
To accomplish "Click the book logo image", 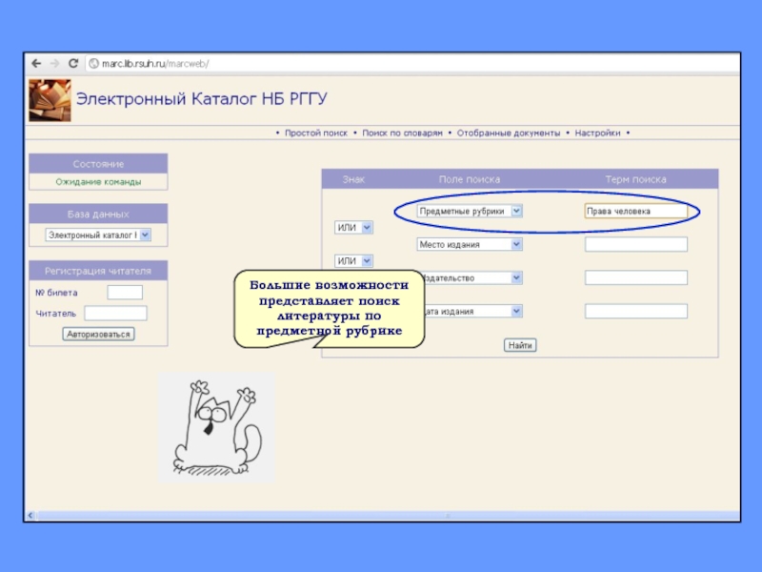I will 50,100.
